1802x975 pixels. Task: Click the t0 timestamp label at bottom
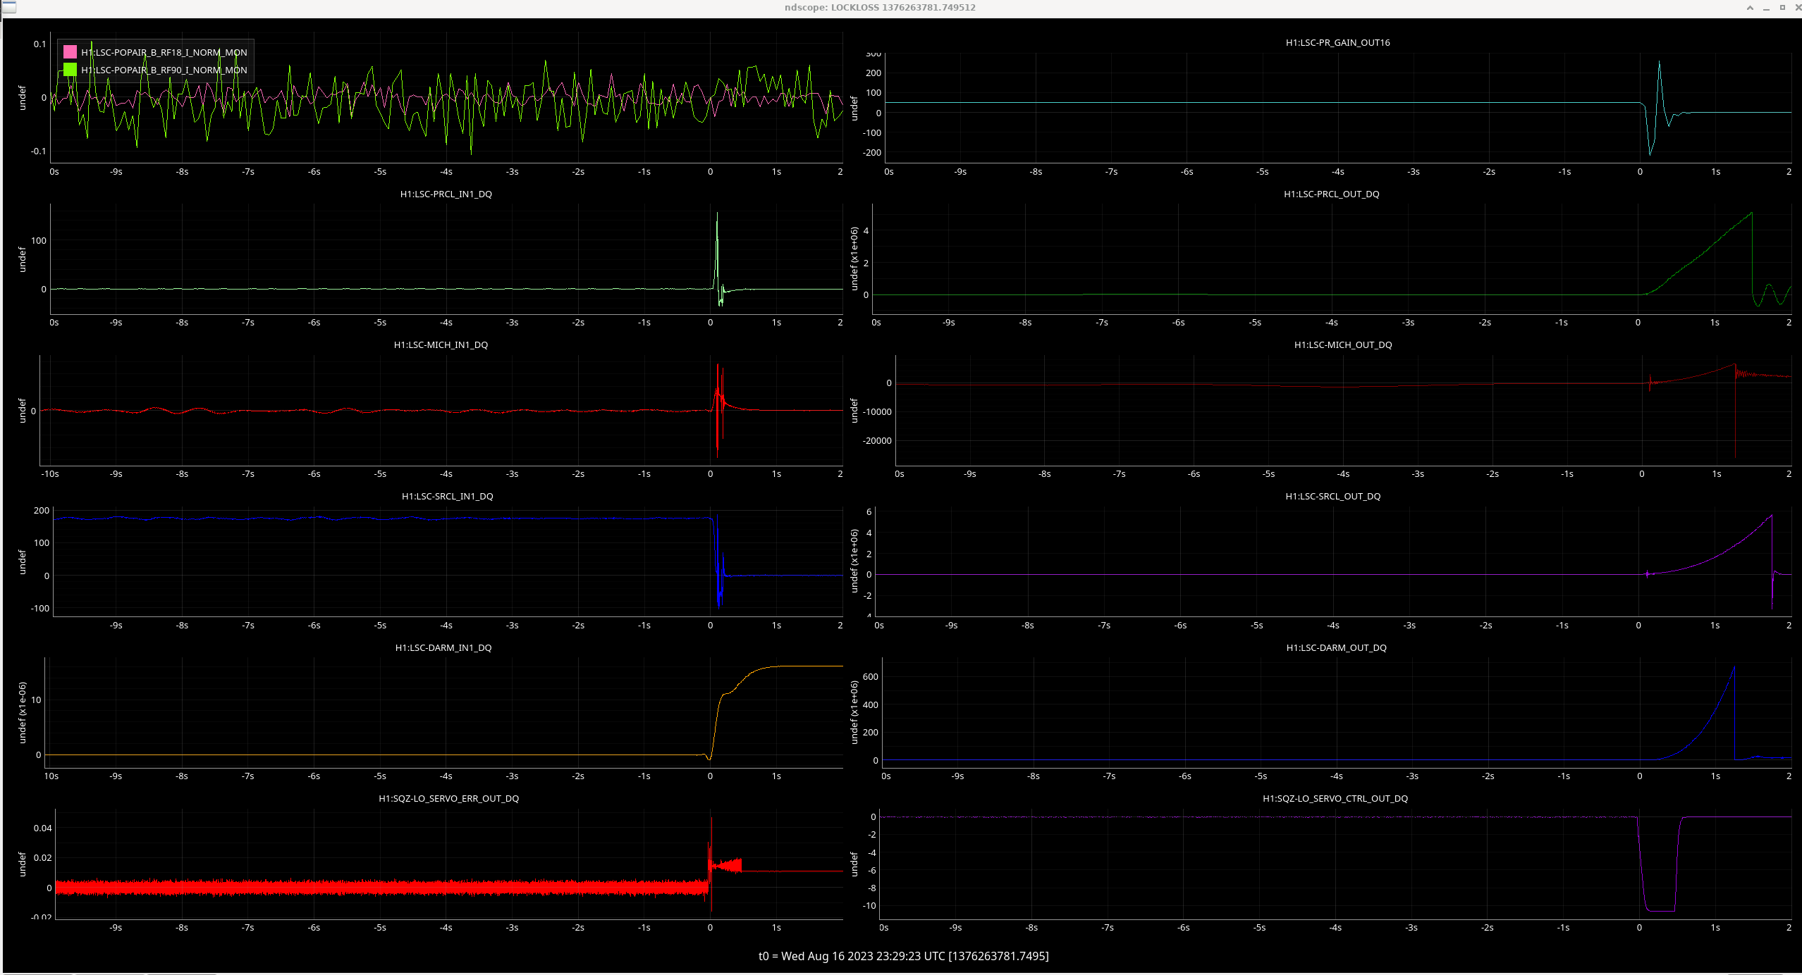pos(904,956)
